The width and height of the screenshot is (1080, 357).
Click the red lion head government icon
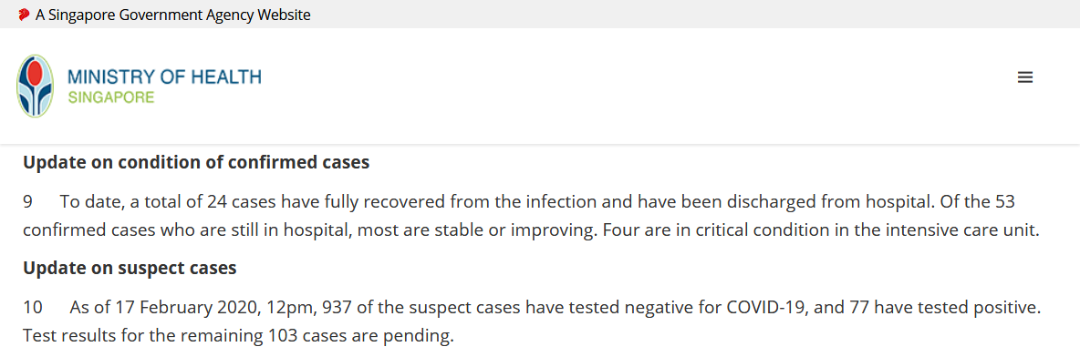click(24, 15)
